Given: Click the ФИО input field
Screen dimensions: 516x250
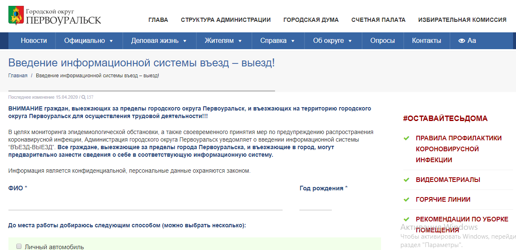Looking at the screenshot, I should (x=145, y=203).
